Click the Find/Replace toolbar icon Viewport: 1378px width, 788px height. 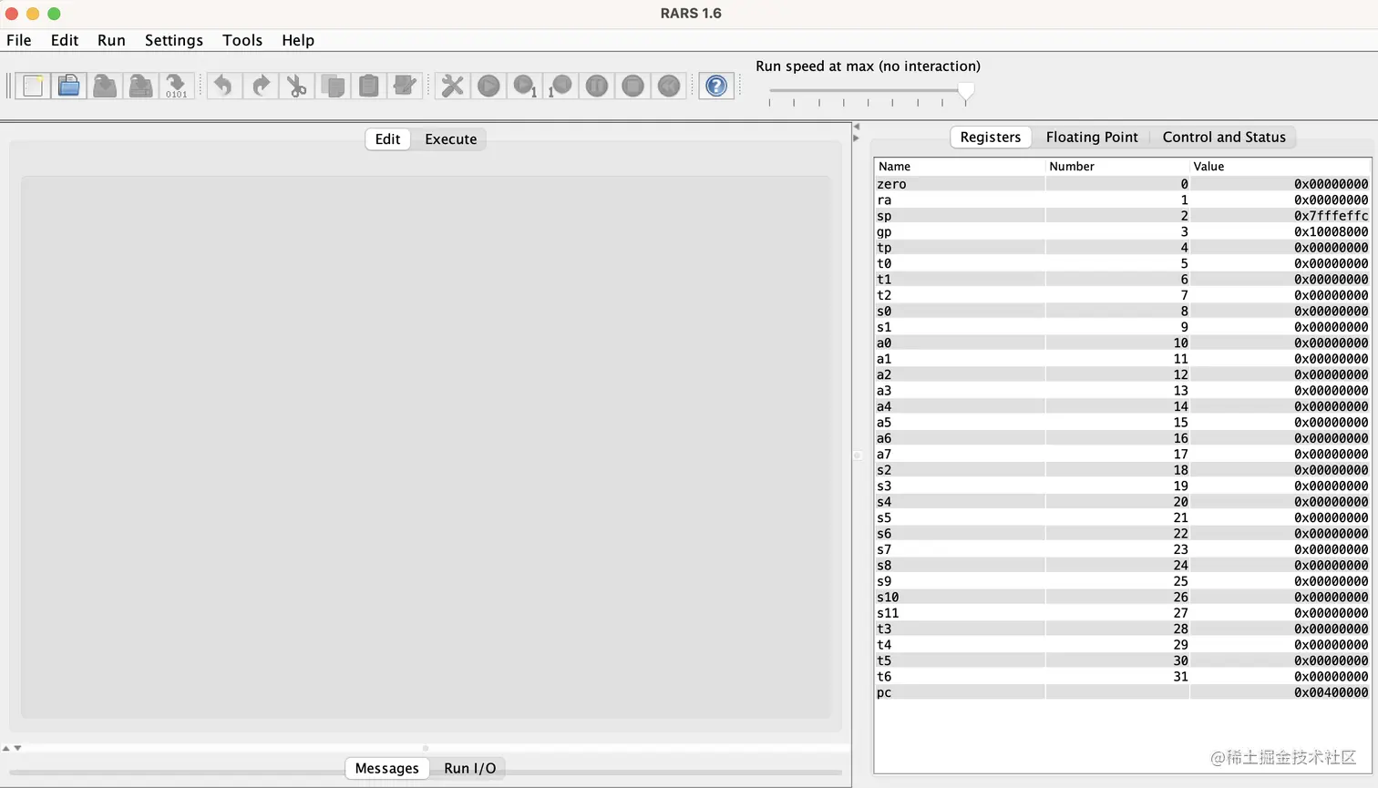coord(404,86)
